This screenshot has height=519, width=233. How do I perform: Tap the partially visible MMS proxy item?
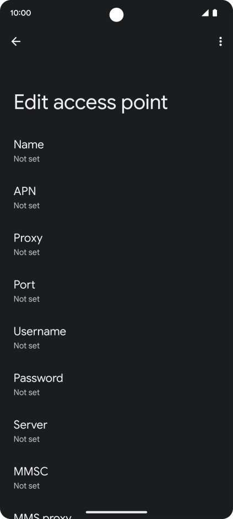[117, 510]
